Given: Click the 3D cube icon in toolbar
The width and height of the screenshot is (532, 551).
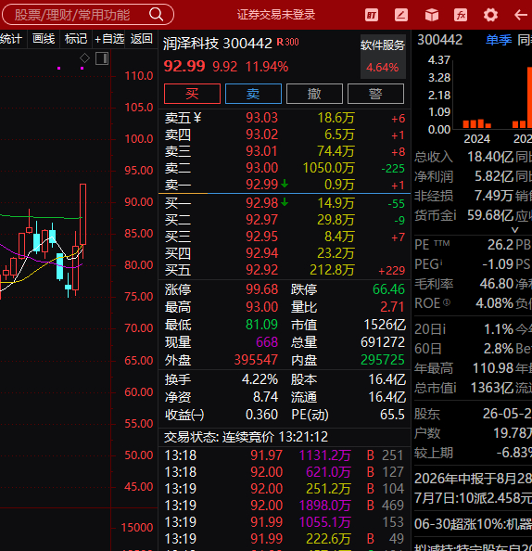Looking at the screenshot, I should pos(432,15).
